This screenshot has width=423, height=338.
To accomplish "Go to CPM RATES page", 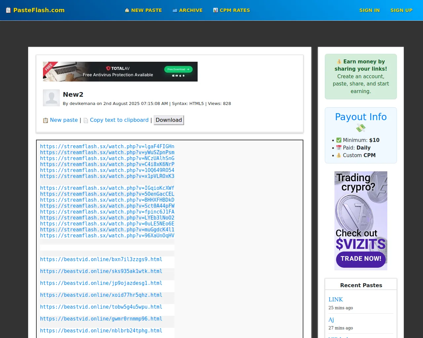I will pyautogui.click(x=235, y=10).
